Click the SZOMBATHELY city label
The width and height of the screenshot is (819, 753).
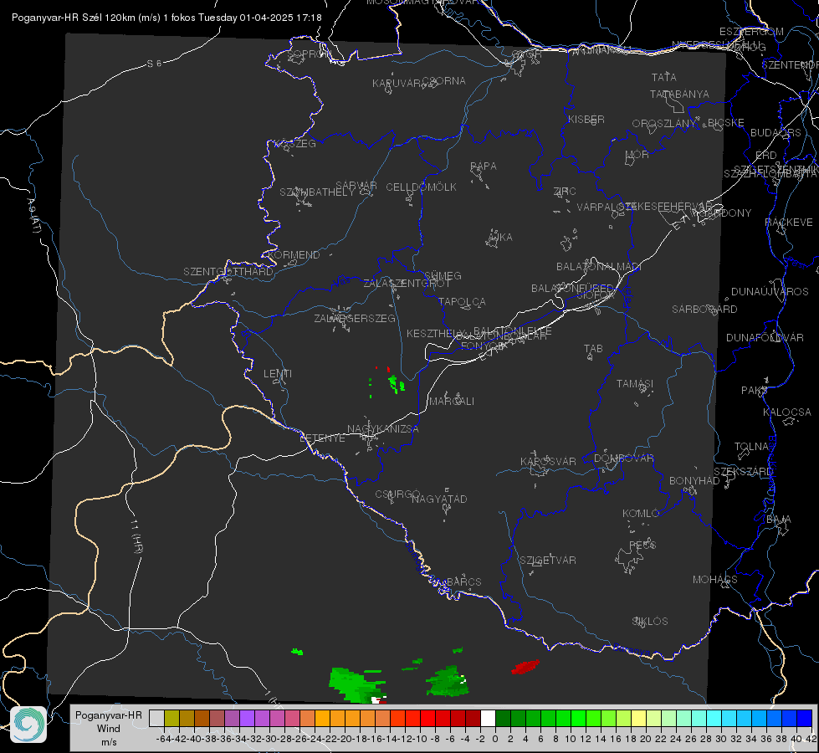317,192
